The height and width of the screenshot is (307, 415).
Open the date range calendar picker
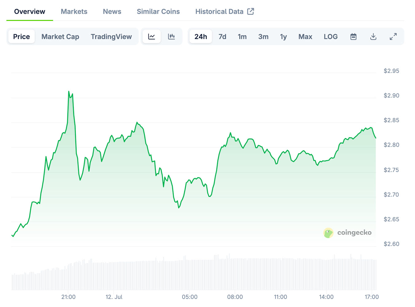pos(353,36)
